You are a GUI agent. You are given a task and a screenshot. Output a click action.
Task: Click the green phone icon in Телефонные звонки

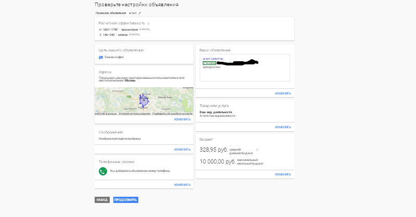pos(103,171)
